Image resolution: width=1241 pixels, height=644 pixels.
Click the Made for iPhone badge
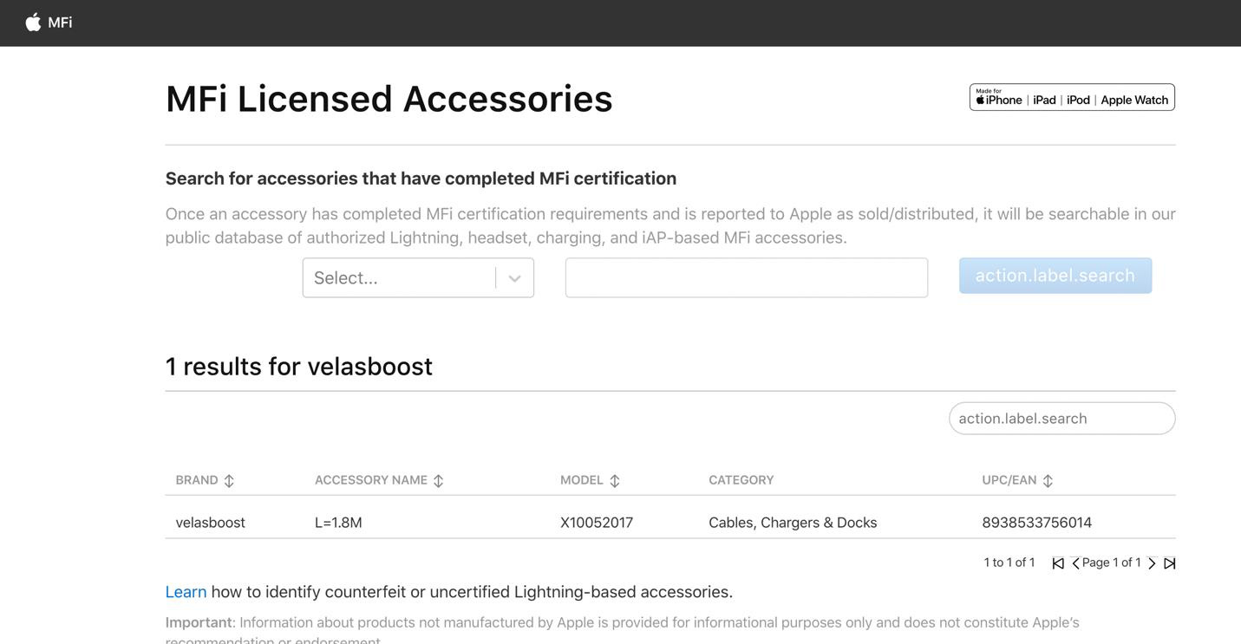click(1072, 97)
